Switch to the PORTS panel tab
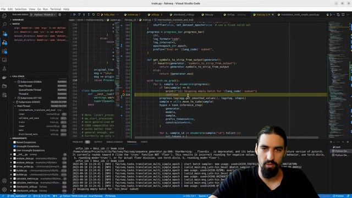Viewport: 352px width, 198px height. pyautogui.click(x=144, y=142)
